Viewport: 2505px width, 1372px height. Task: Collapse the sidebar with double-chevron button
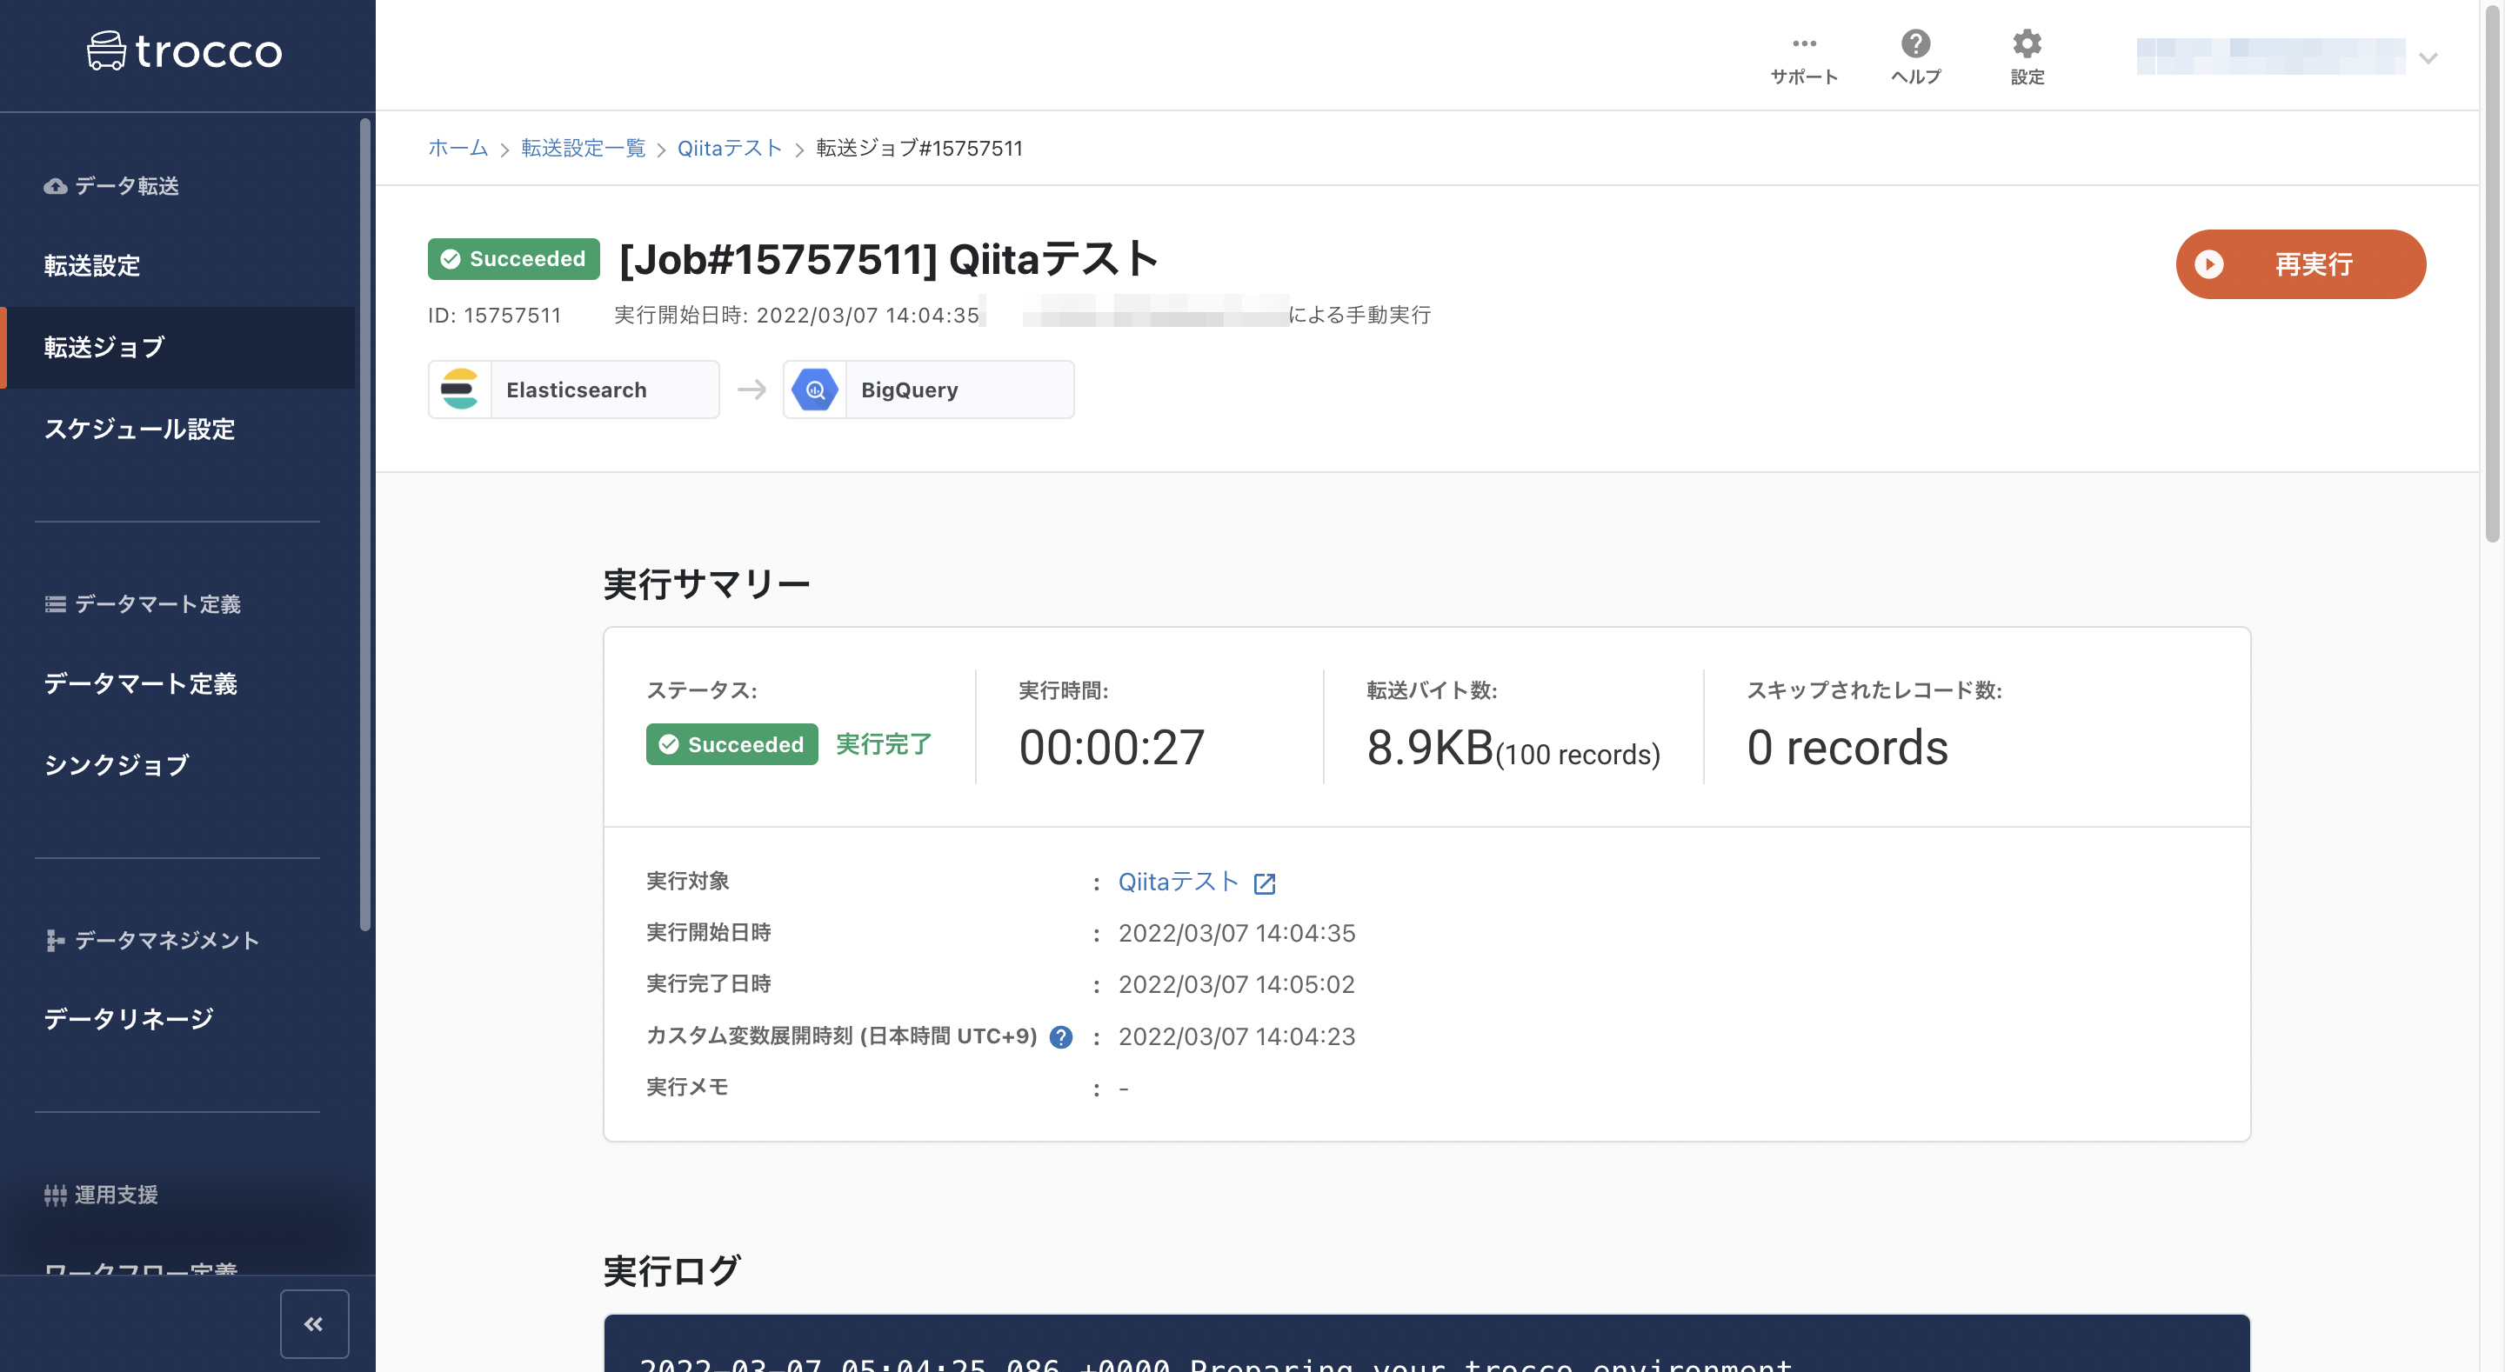(x=314, y=1323)
